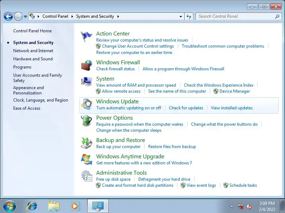Click Restore files from backup link
Image resolution: width=285 pixels, height=213 pixels.
(x=172, y=147)
